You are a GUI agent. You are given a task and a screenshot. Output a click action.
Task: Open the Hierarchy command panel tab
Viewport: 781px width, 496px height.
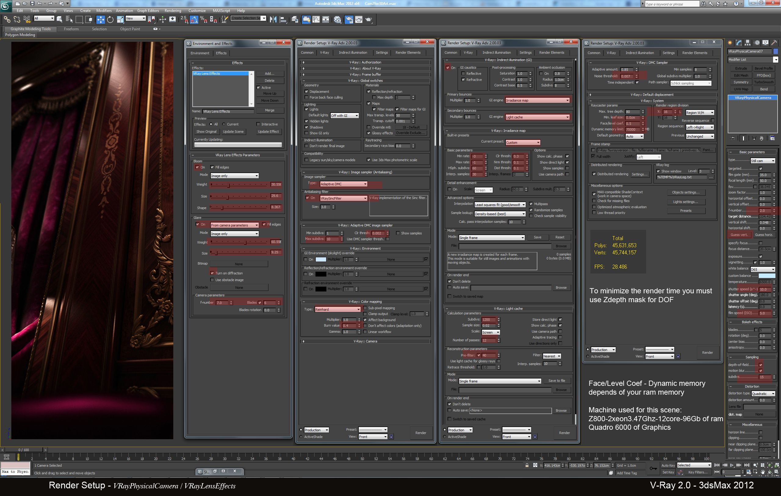click(x=747, y=42)
